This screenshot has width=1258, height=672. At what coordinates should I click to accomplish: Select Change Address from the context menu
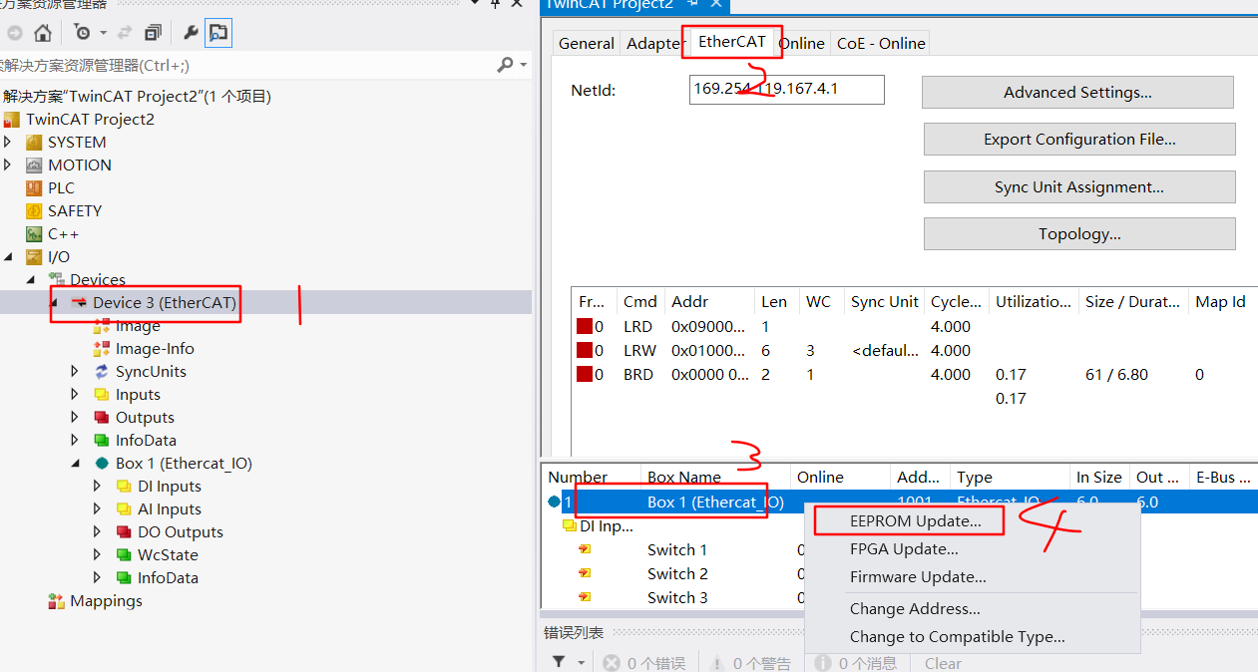(915, 609)
